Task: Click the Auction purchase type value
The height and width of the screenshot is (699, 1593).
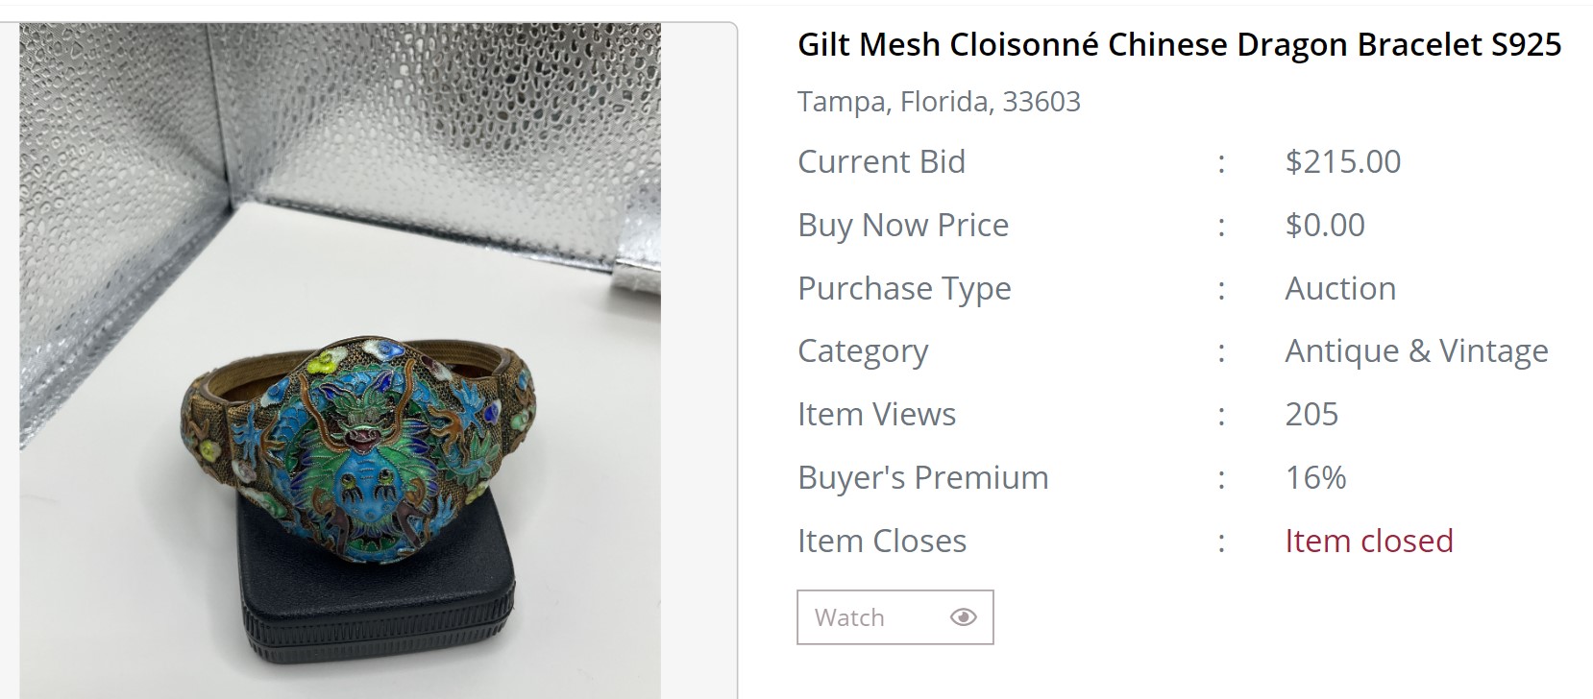Action: coord(1339,288)
